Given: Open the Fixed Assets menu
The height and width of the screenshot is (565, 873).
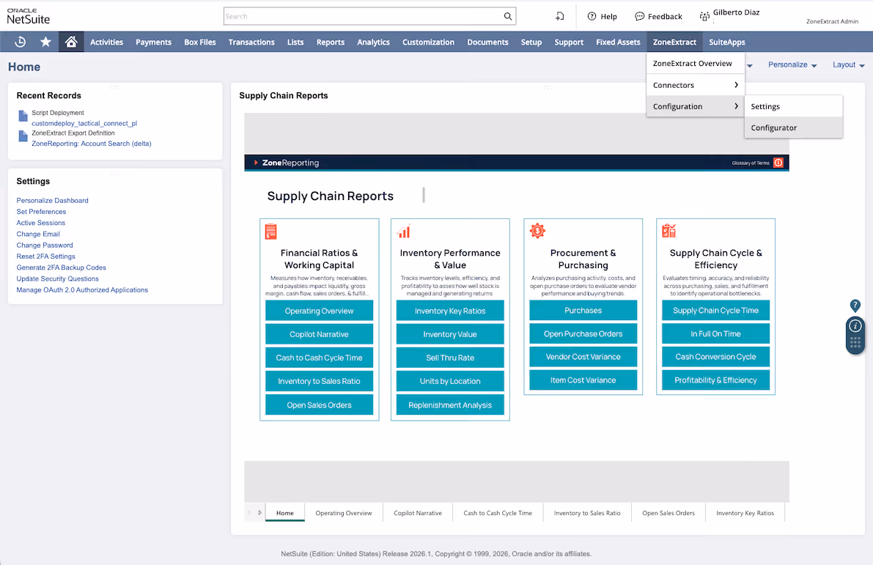Looking at the screenshot, I should coord(618,42).
